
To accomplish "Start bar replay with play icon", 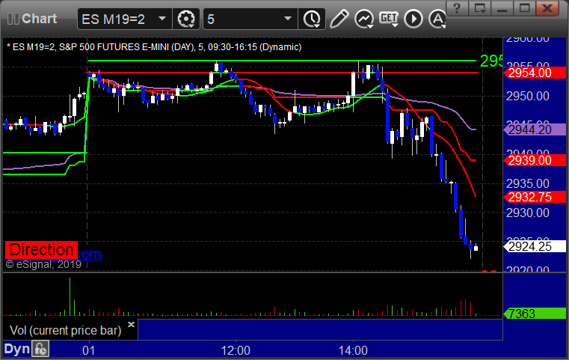I will coord(413,19).
